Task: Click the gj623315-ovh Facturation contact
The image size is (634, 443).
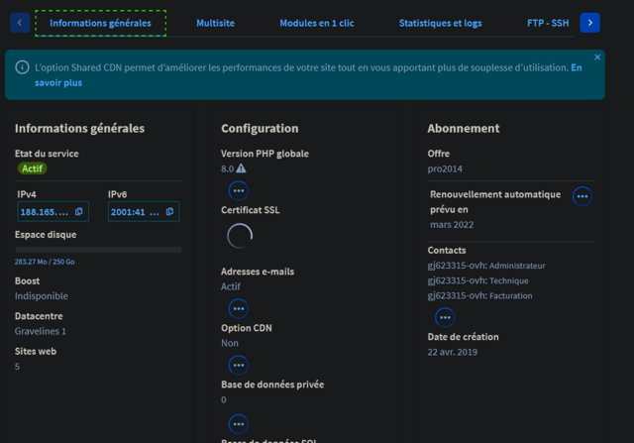Action: 479,295
